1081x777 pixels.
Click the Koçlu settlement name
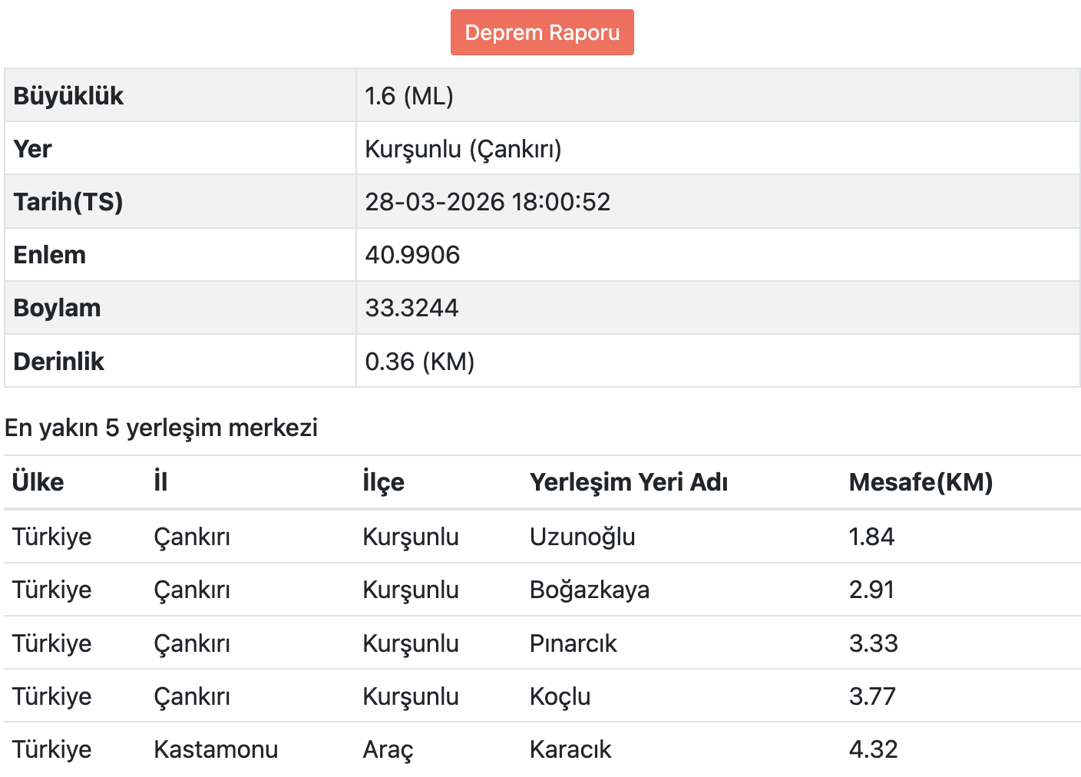560,696
